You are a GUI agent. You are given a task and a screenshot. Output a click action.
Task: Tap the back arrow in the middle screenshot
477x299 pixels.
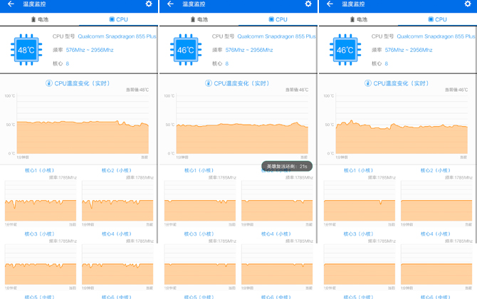tap(170, 4)
